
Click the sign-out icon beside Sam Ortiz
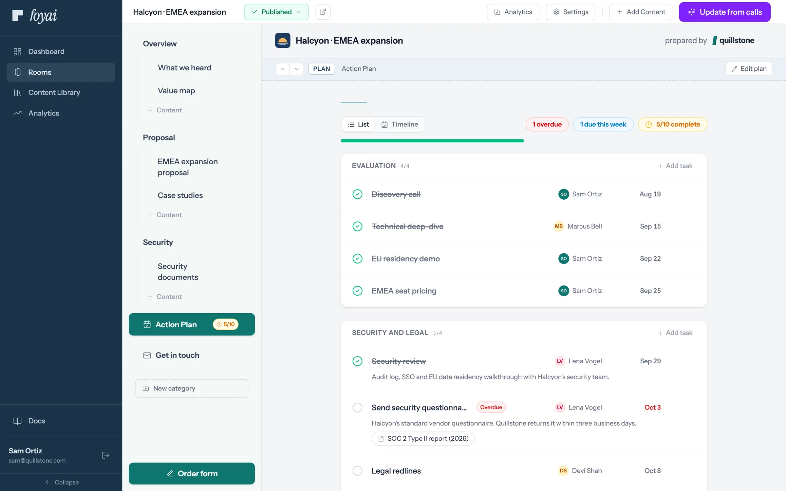click(105, 455)
